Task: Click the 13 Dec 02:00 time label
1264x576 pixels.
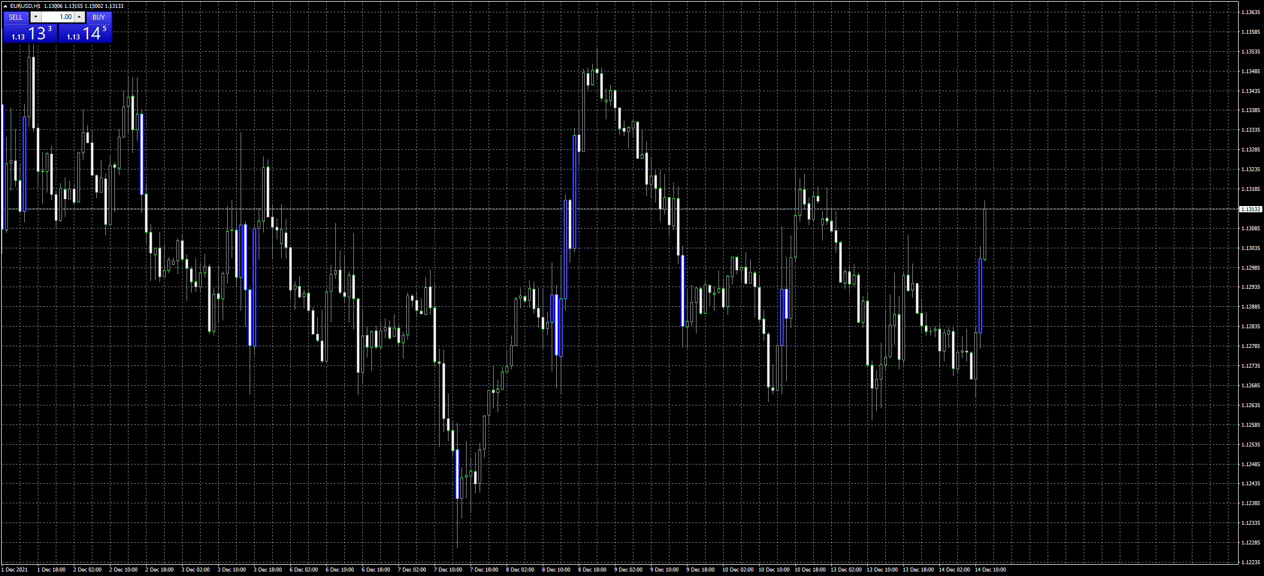Action: 846,570
